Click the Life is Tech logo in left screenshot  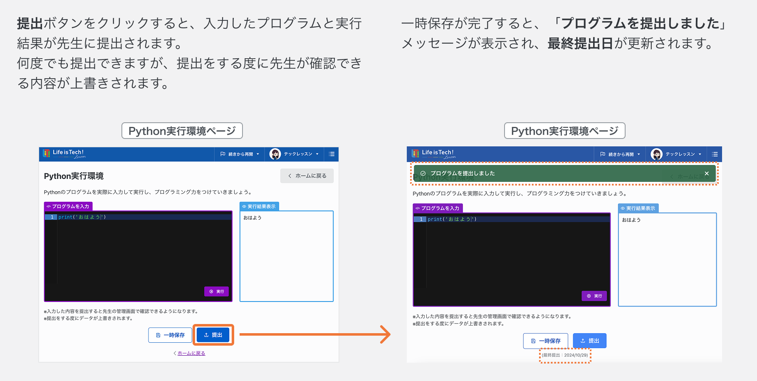tap(64, 153)
